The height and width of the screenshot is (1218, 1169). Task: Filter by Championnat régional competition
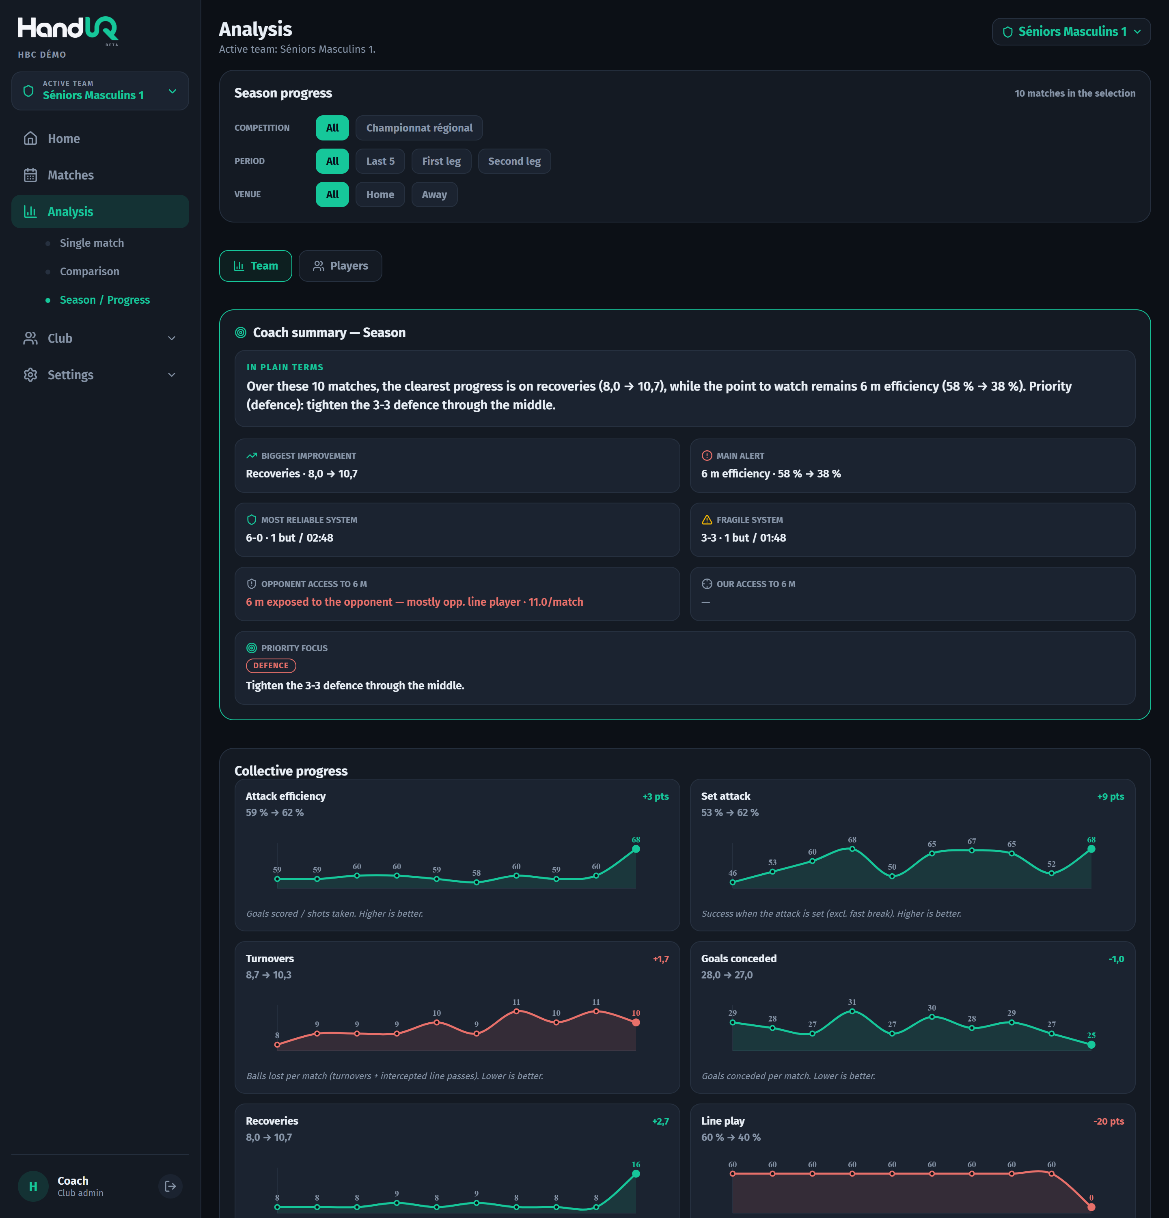click(x=419, y=128)
